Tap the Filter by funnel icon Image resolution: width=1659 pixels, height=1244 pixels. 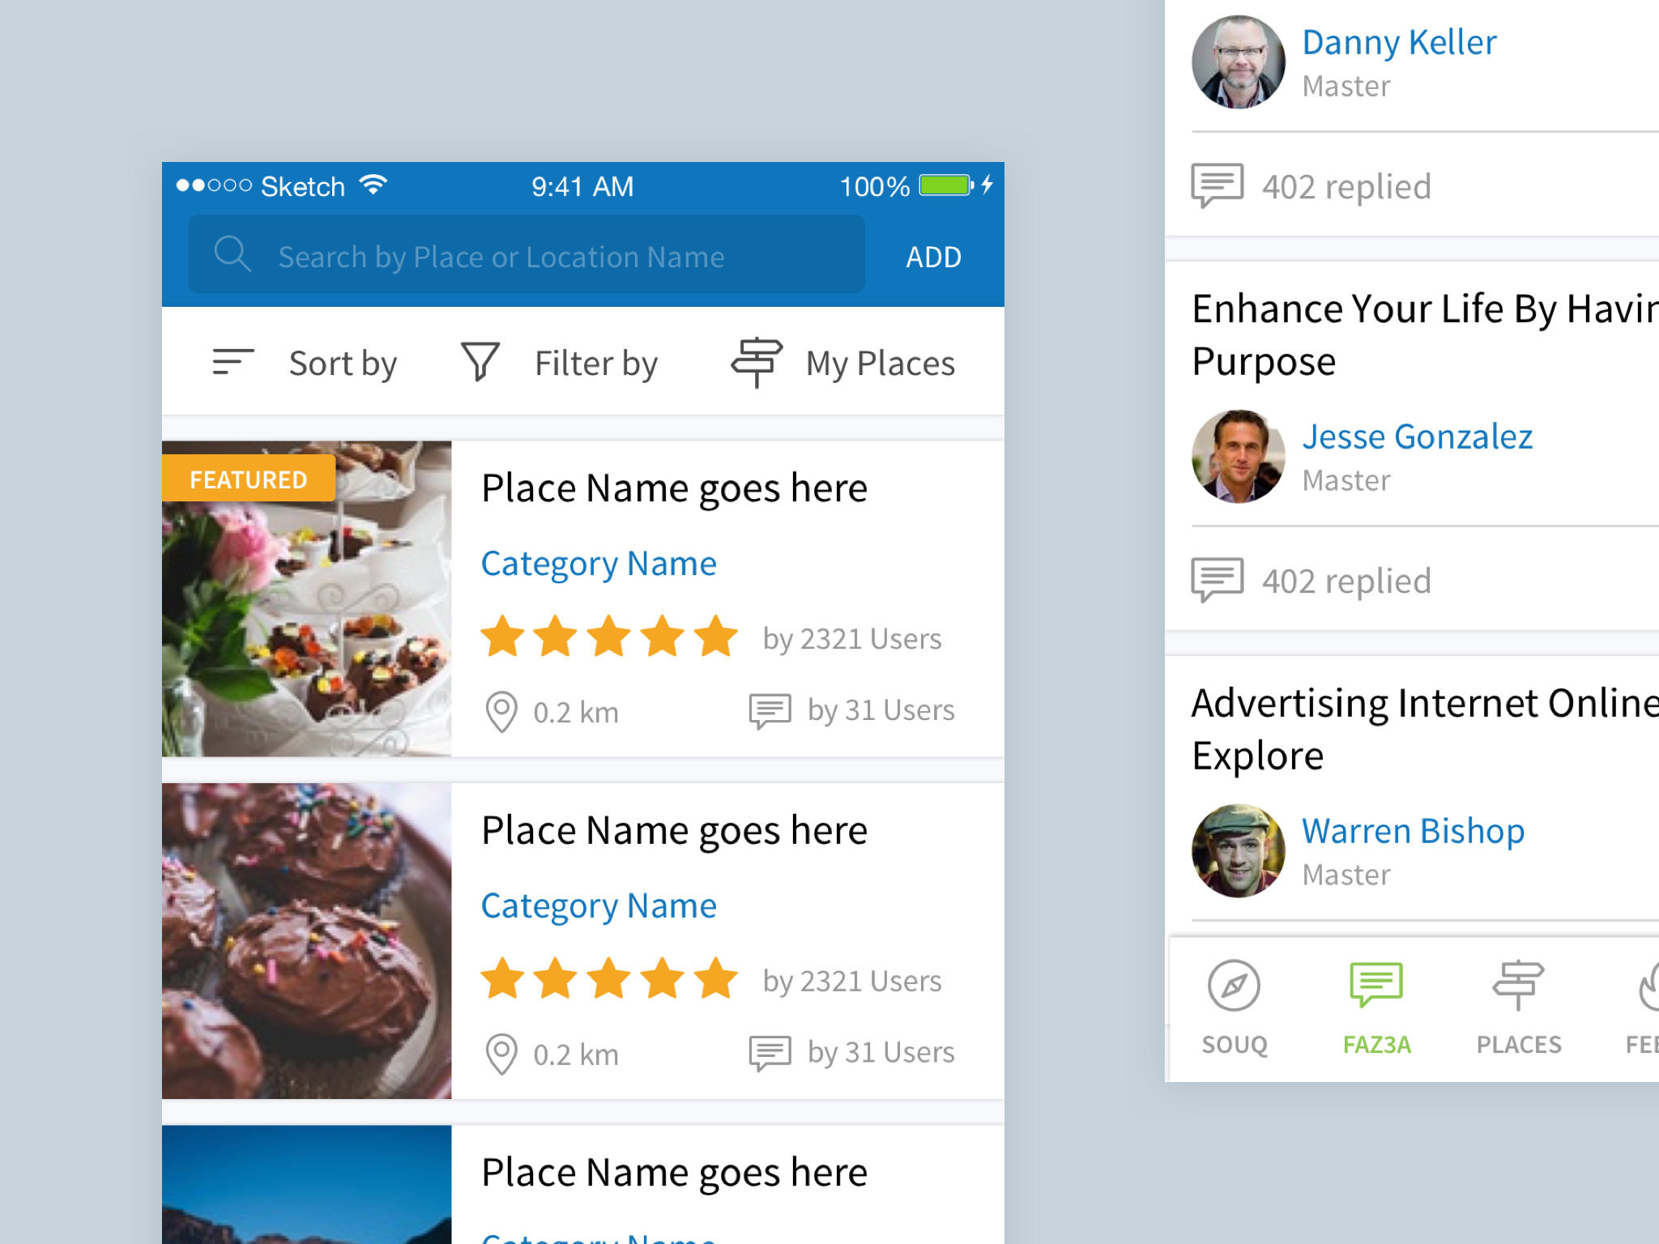tap(480, 361)
